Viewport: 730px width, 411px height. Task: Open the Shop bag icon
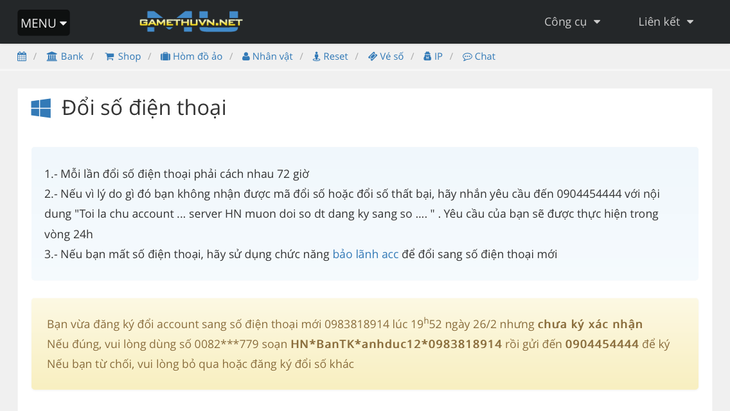pyautogui.click(x=109, y=57)
